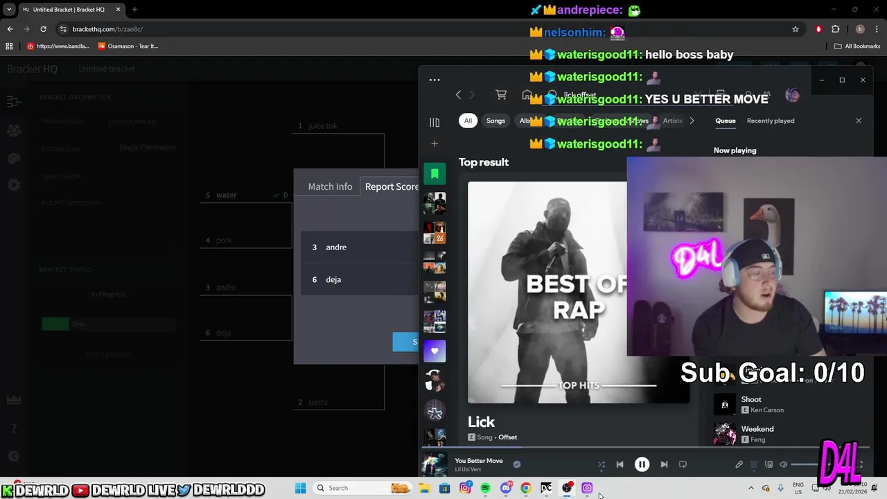Open the Windows Start menu
887x499 pixels.
(x=300, y=488)
